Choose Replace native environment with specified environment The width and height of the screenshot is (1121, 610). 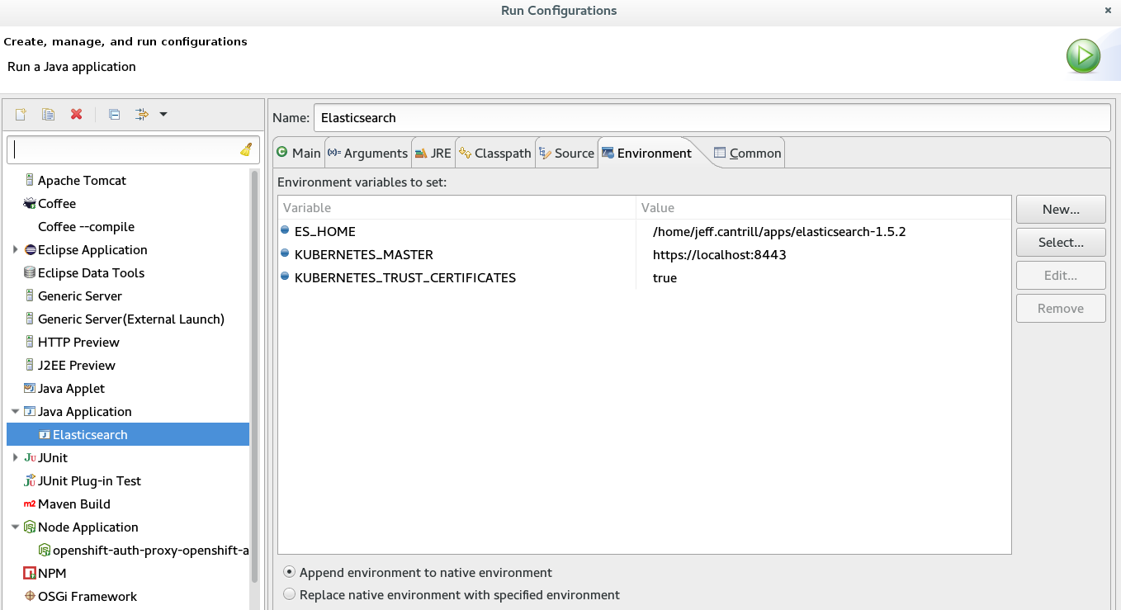(x=452, y=594)
